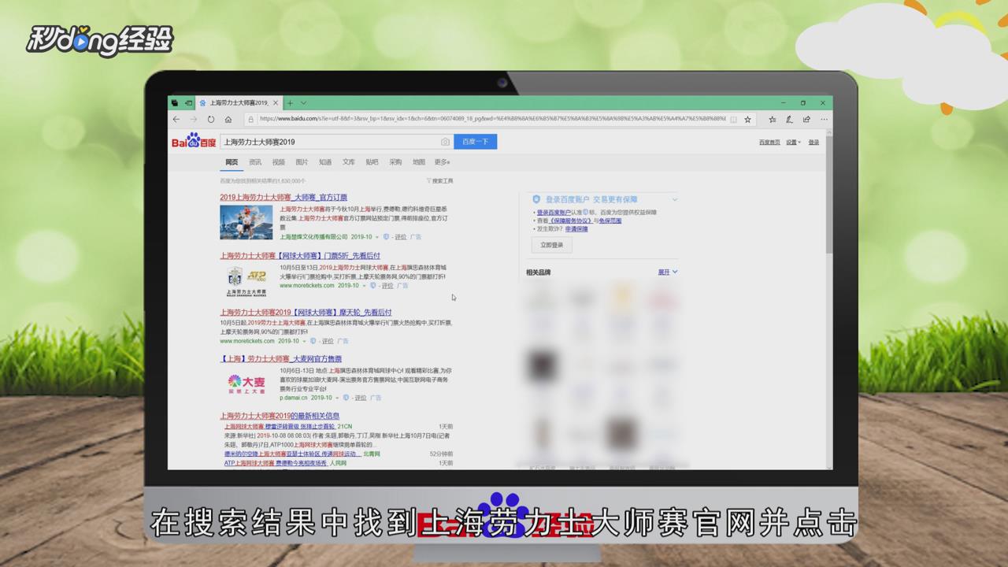The height and width of the screenshot is (567, 1008).
Task: Collapse the 登录百度账户 panel chevron
Action: (674, 200)
